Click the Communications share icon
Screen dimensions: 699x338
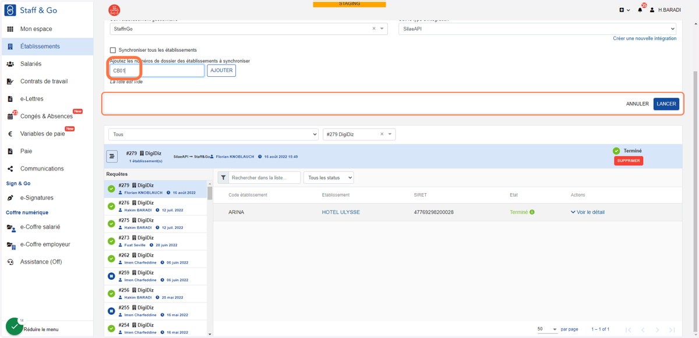(10, 169)
